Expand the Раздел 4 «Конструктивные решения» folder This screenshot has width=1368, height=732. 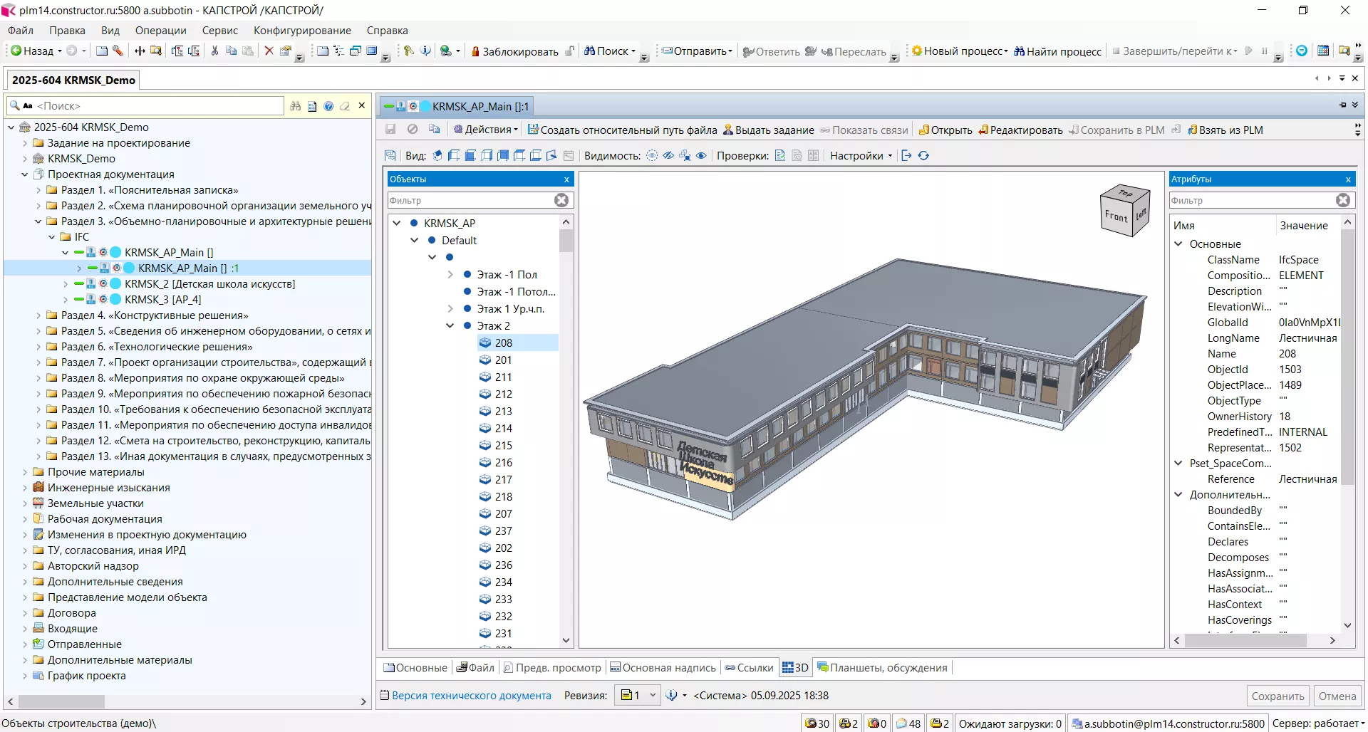click(x=38, y=315)
